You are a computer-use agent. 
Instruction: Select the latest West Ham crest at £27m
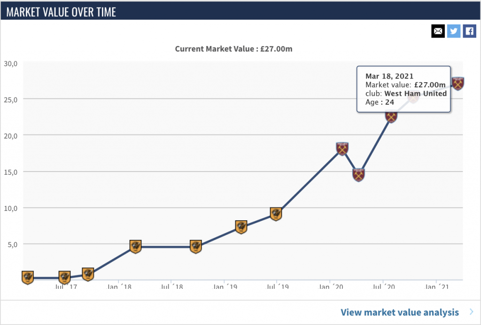coord(458,84)
